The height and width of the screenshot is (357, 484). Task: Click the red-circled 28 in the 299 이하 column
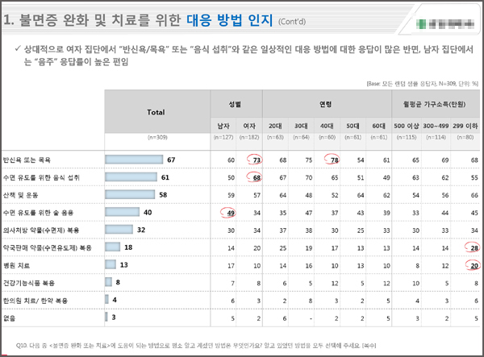(473, 247)
